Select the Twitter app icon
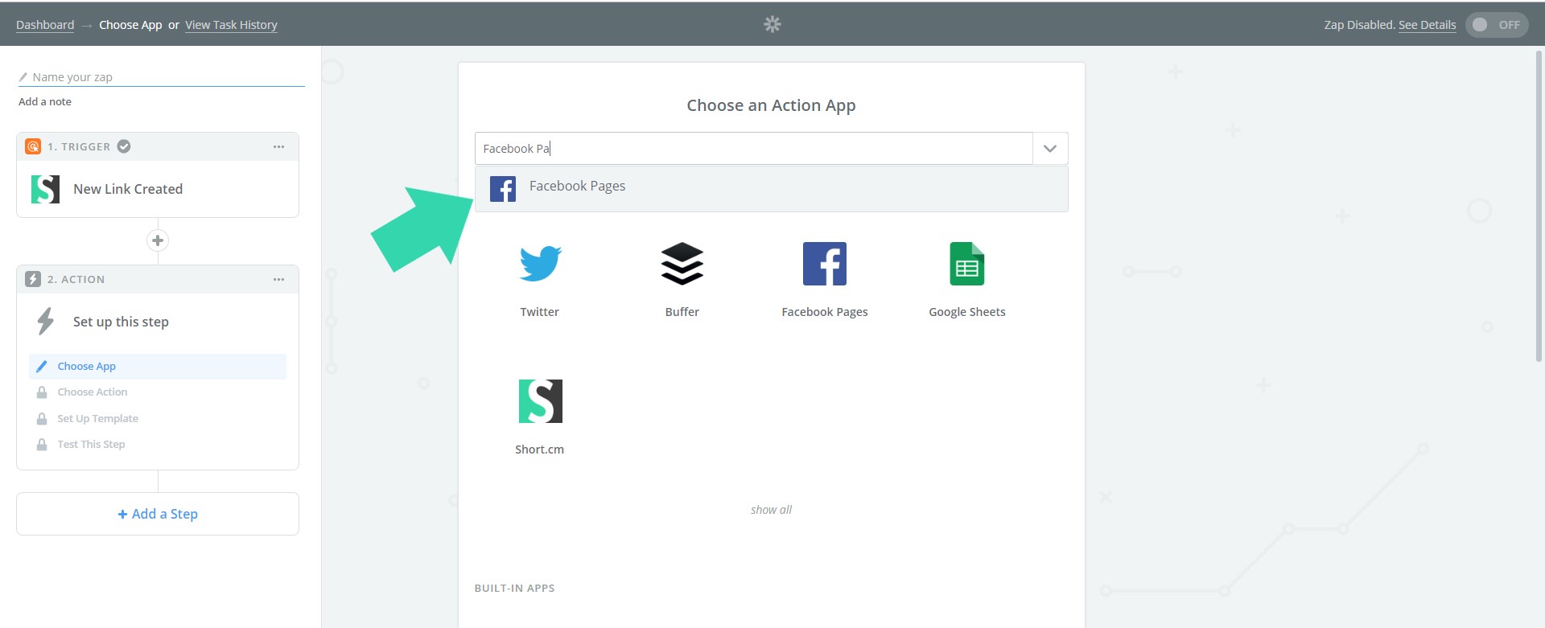The width and height of the screenshot is (1545, 628). point(539,265)
